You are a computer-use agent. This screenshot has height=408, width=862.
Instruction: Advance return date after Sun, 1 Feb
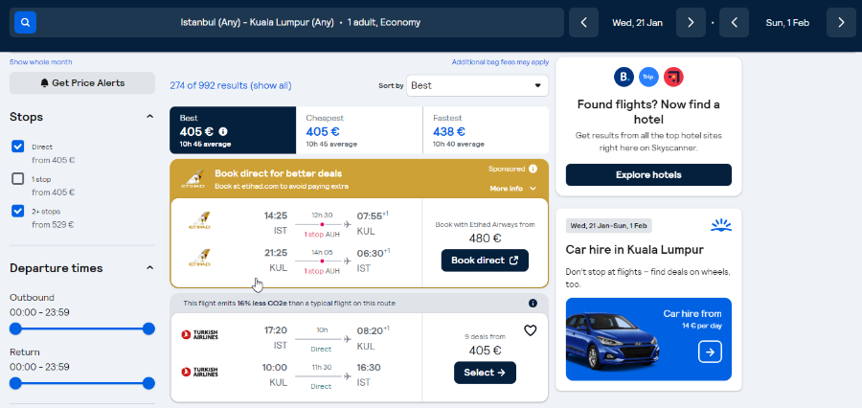(x=840, y=22)
